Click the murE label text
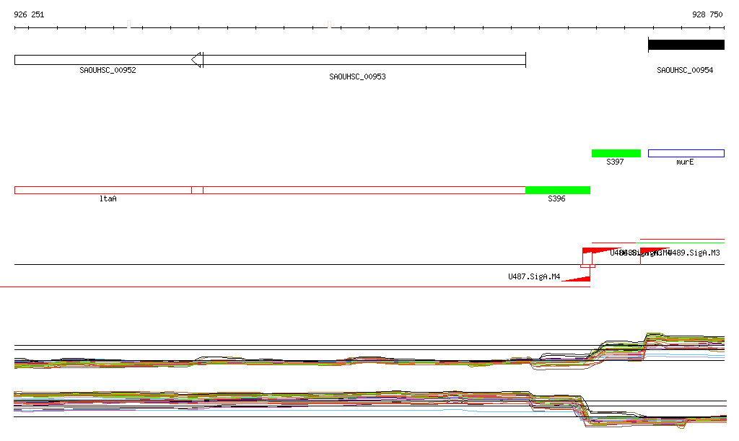Image resolution: width=739 pixels, height=441 pixels. [x=685, y=162]
